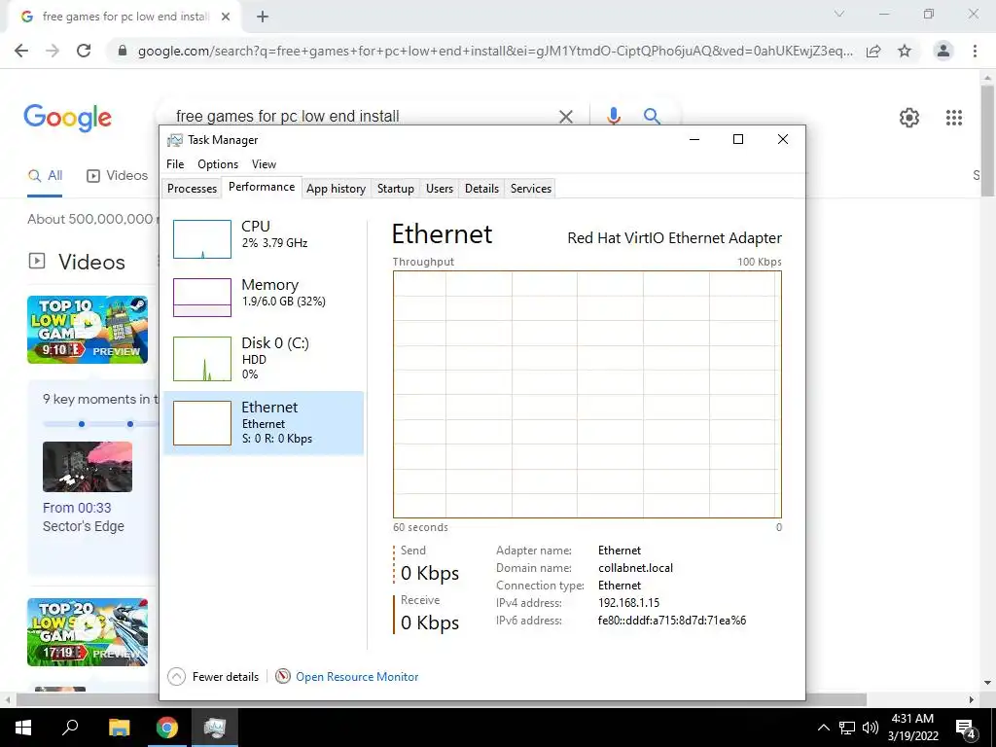This screenshot has height=747, width=996.
Task: Click the Google search magnifier button
Action: pyautogui.click(x=652, y=117)
